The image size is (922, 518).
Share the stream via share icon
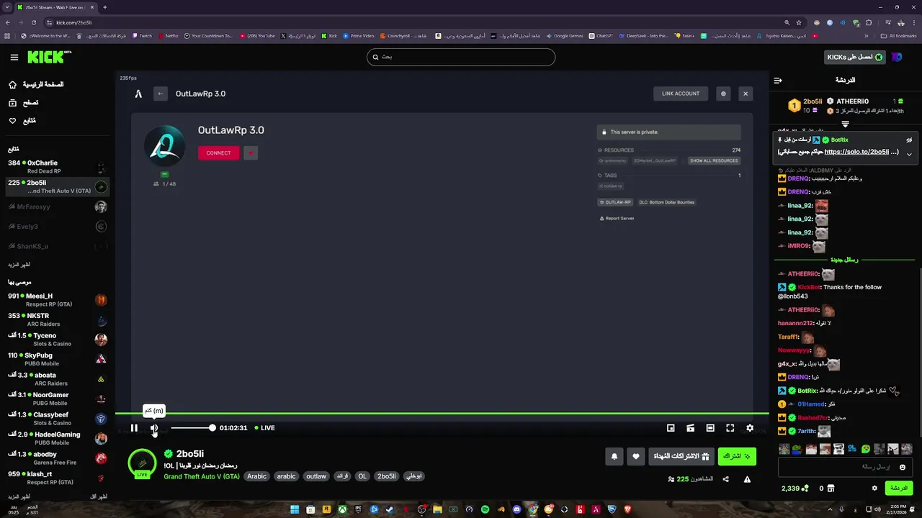(725, 479)
